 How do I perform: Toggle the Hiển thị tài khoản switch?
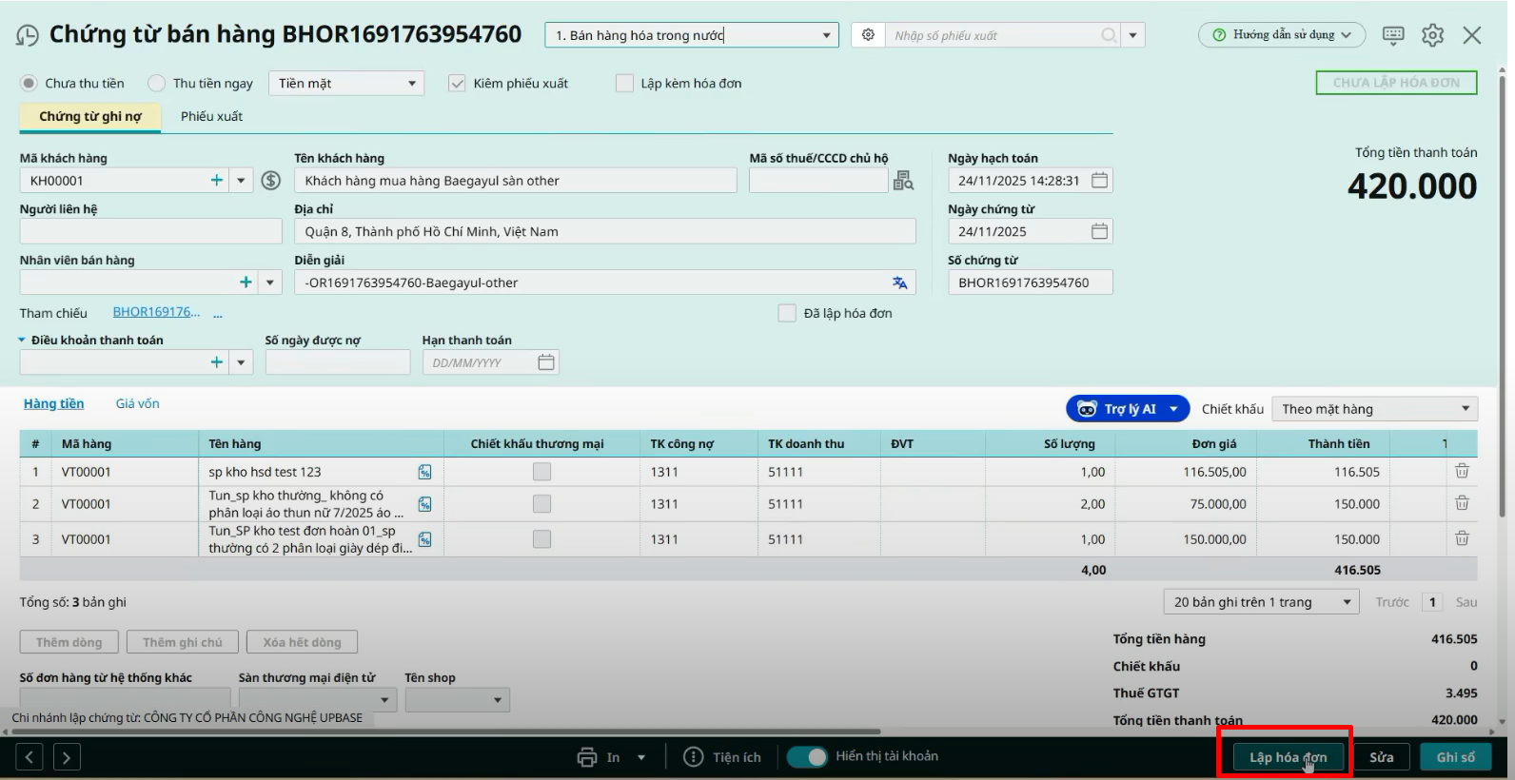pyautogui.click(x=807, y=756)
